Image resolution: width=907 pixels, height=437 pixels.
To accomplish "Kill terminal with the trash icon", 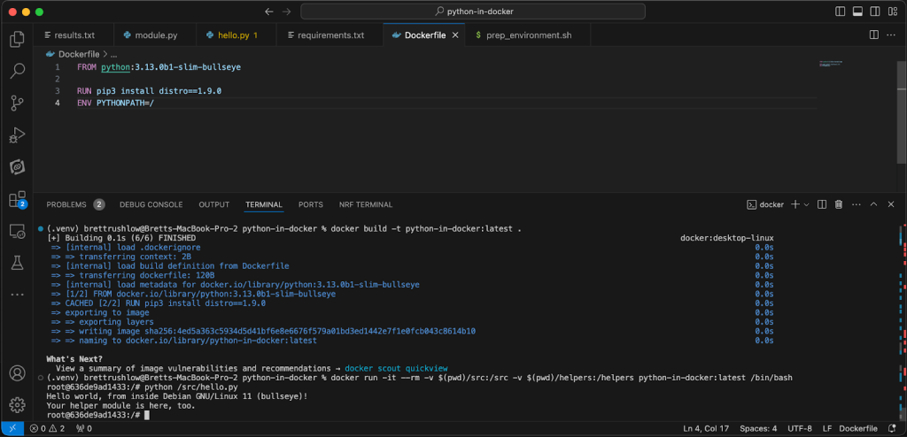I will 839,204.
